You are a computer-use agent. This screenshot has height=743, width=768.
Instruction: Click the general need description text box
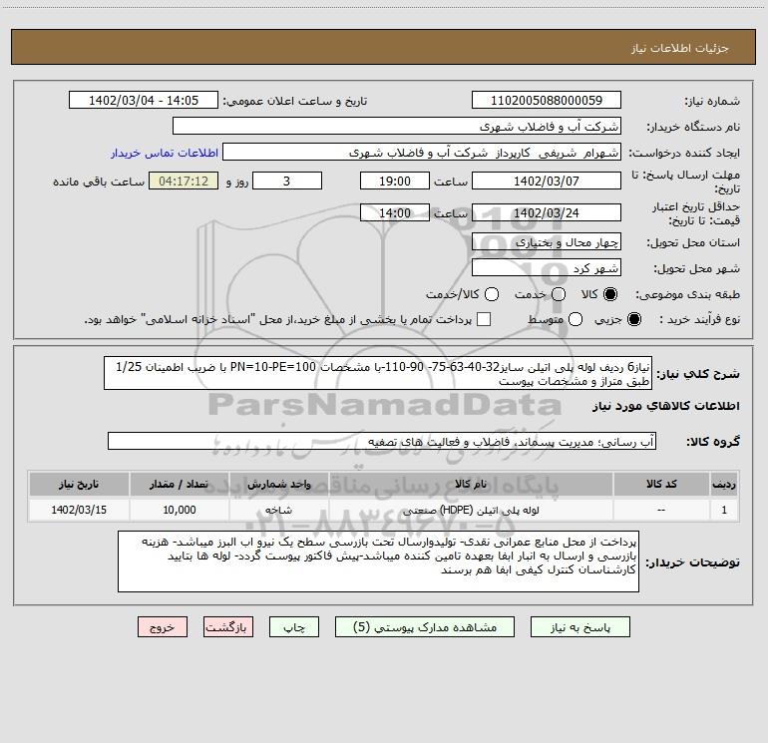pyautogui.click(x=378, y=373)
